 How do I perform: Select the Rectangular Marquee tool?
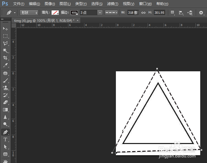point(5,36)
